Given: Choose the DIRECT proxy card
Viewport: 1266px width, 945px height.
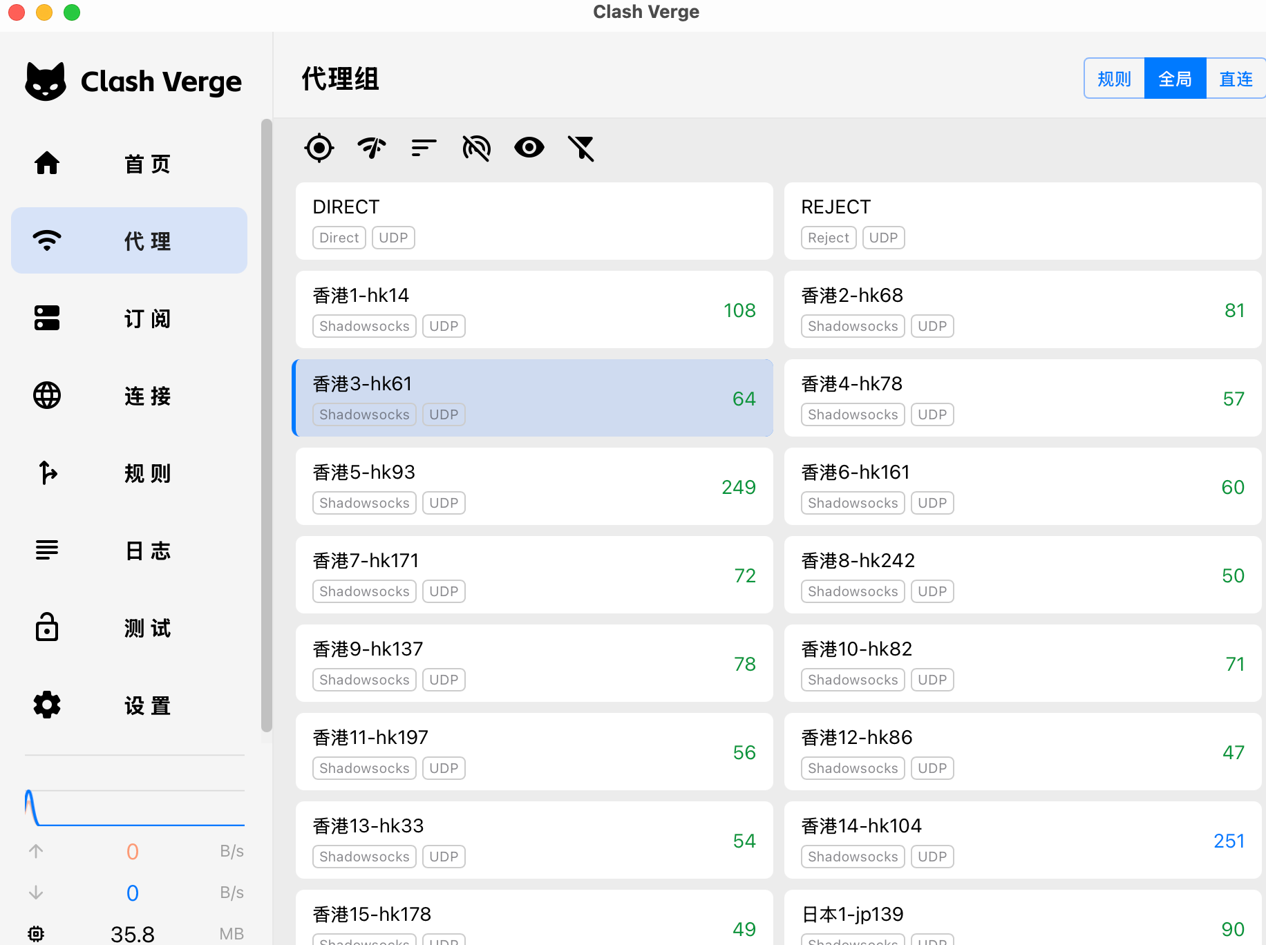Looking at the screenshot, I should tap(533, 221).
